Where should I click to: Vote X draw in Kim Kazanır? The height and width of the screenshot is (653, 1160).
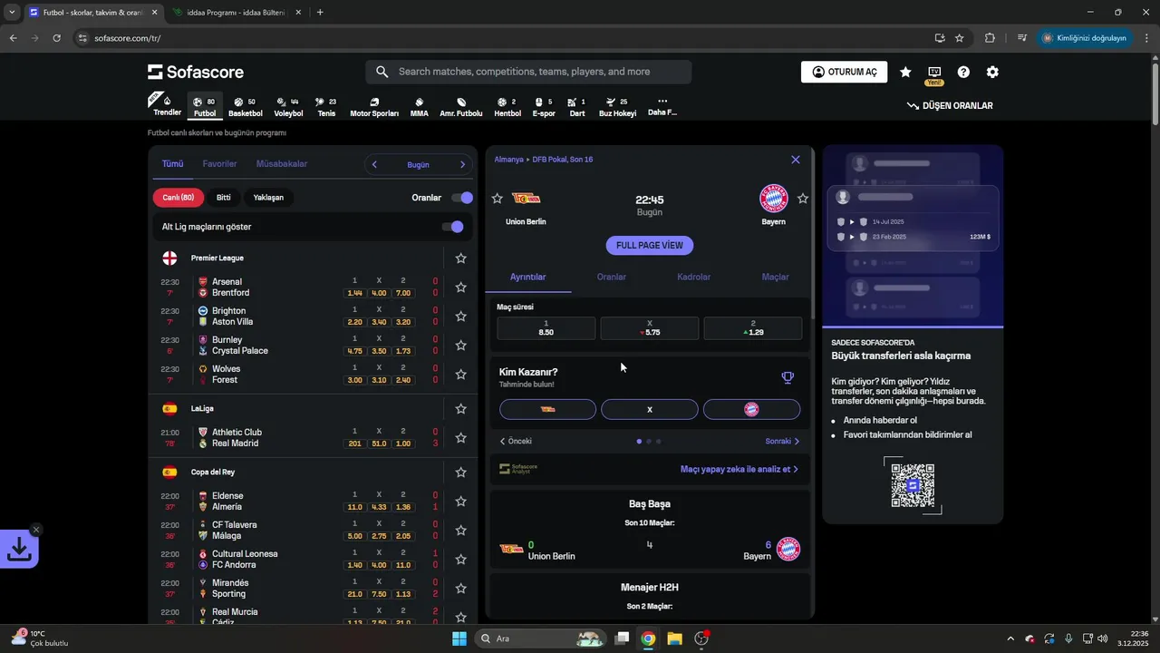pos(650,409)
